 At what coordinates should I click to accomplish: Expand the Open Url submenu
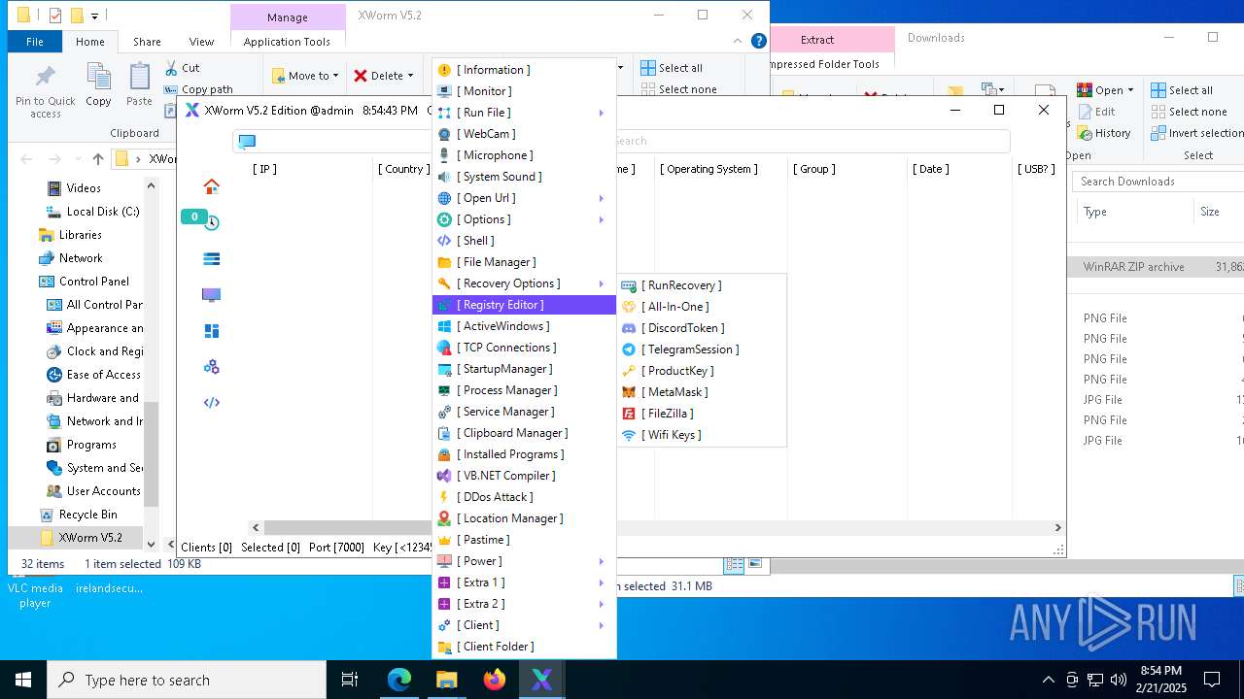click(524, 198)
